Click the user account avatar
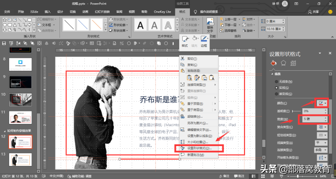The width and height of the screenshot is (336, 179). pyautogui.click(x=285, y=4)
